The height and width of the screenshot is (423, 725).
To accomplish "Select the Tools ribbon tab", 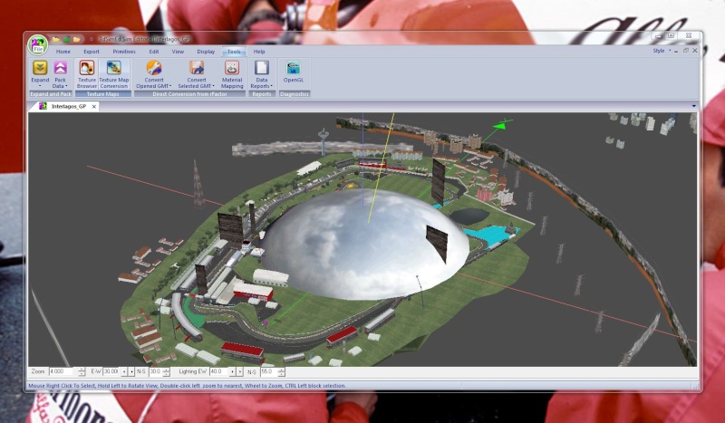I will [234, 52].
